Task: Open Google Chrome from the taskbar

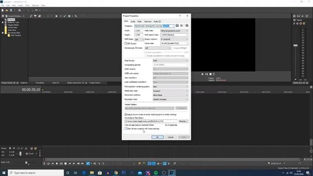Action: (x=116, y=173)
